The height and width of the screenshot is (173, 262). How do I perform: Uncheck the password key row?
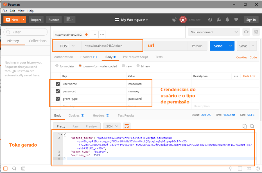click(57, 91)
